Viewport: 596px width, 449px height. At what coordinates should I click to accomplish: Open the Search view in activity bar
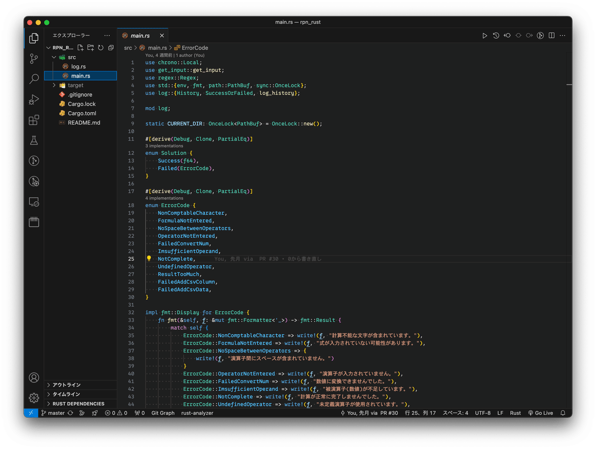[x=34, y=78]
